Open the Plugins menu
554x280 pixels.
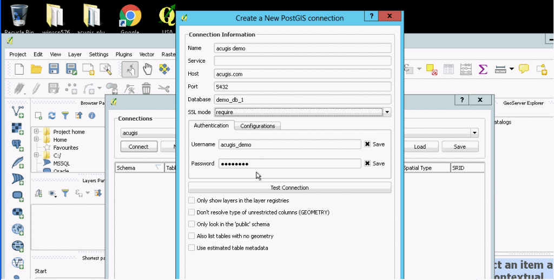pos(124,55)
